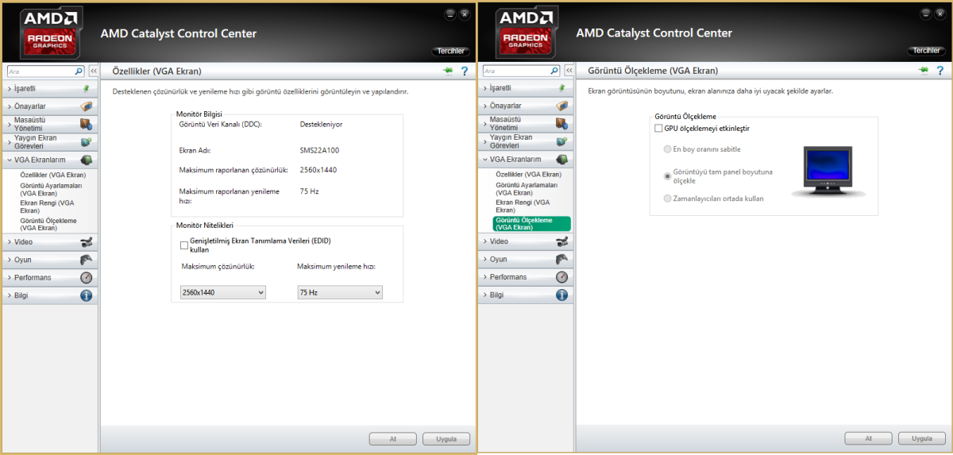Click the Masaüstü Yönetimi icon in Görüntü Ölçekleme window
The height and width of the screenshot is (455, 953).
pos(562,124)
